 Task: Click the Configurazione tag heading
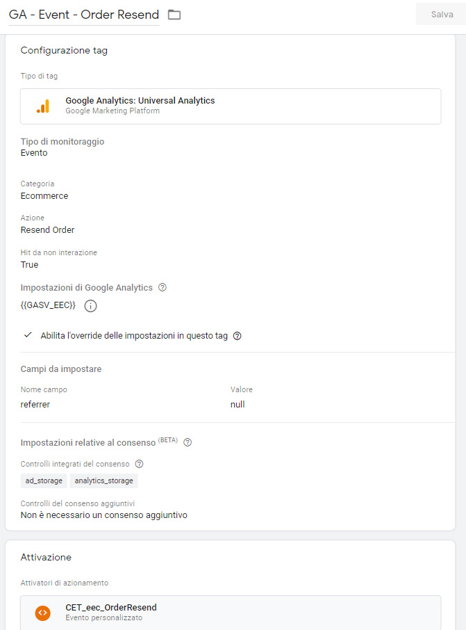(64, 51)
